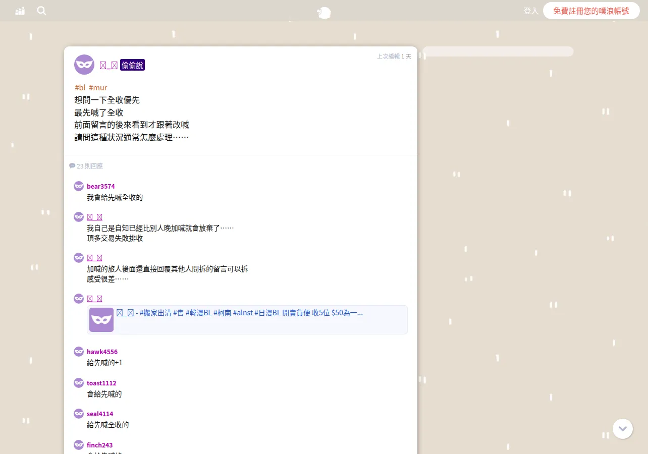
Task: Click the speech bubble icon beside 23 則回應
Action: (72, 166)
